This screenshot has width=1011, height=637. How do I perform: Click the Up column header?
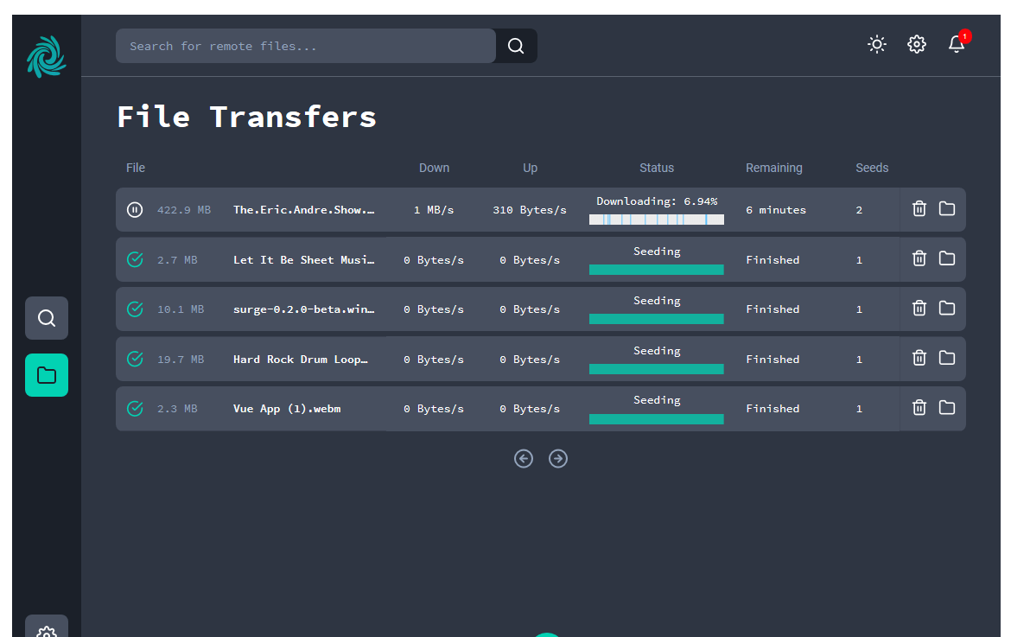click(530, 168)
